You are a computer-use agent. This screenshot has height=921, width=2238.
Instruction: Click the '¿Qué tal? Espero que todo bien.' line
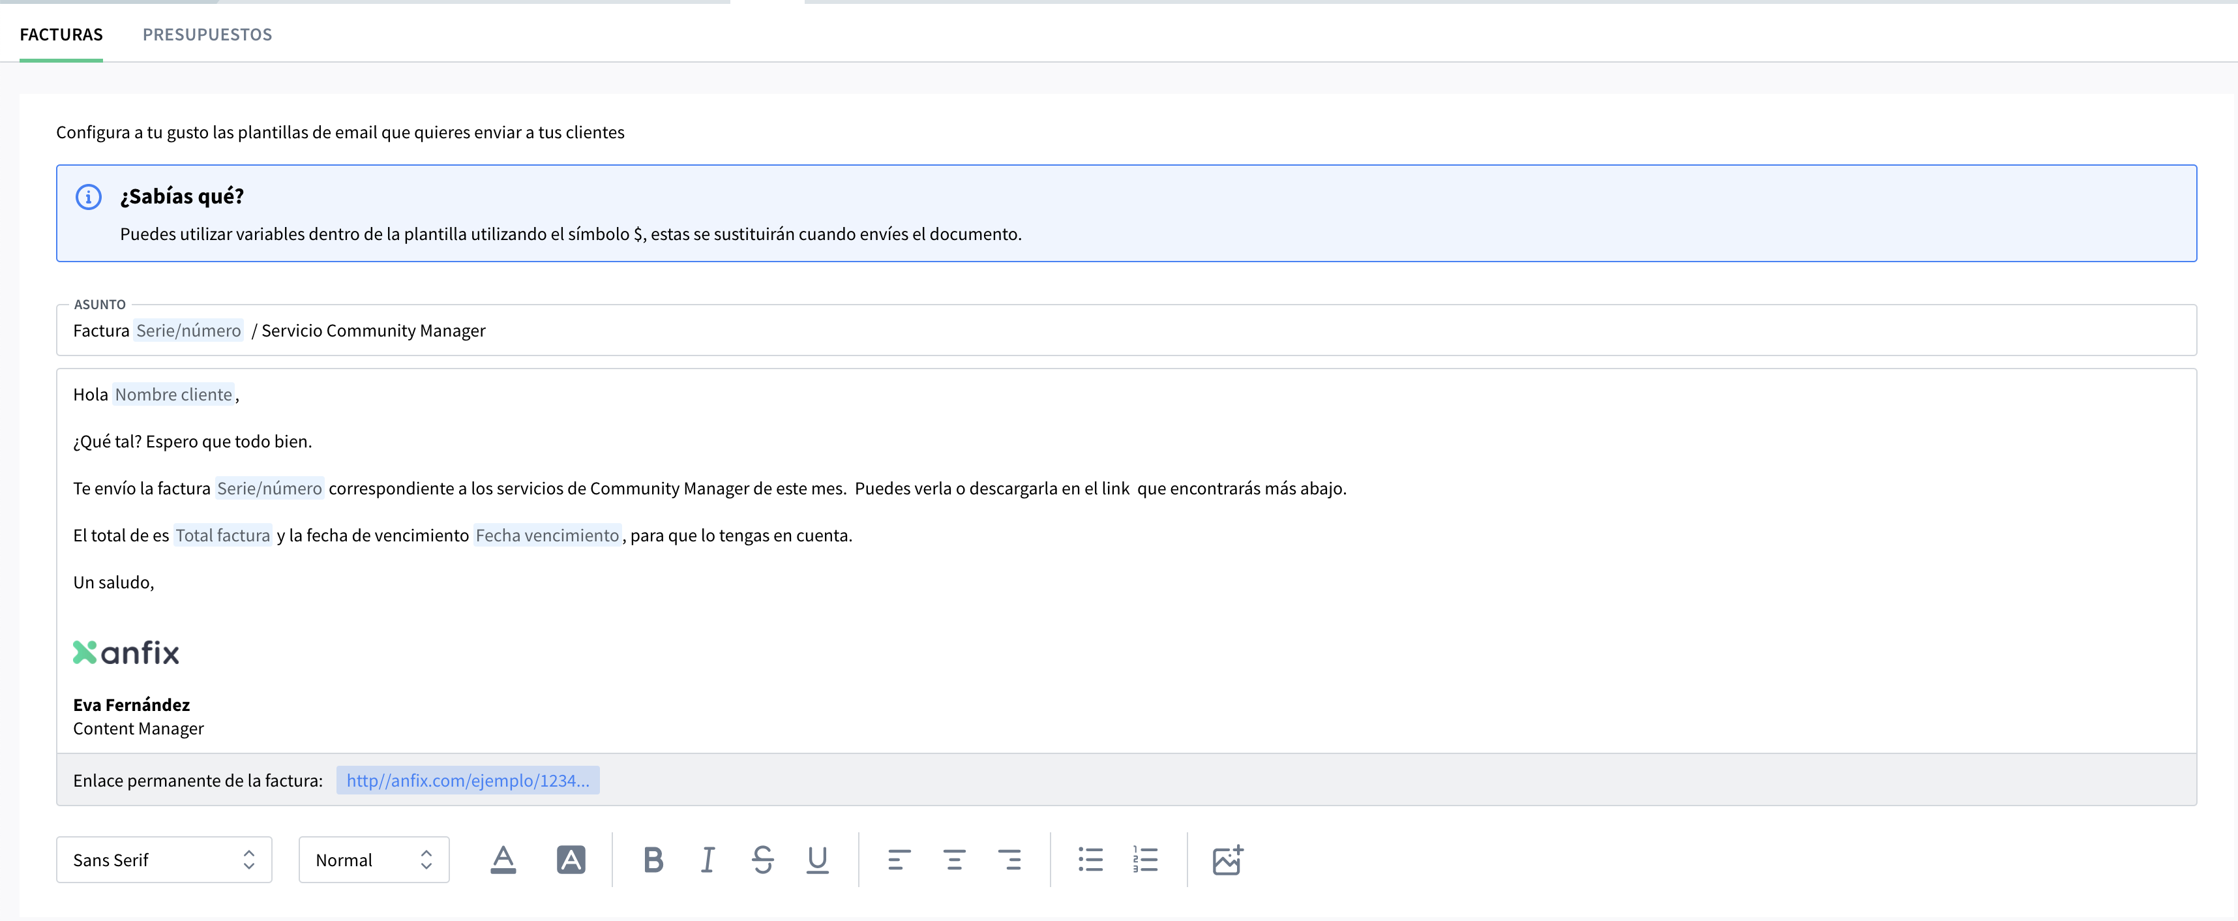[192, 442]
